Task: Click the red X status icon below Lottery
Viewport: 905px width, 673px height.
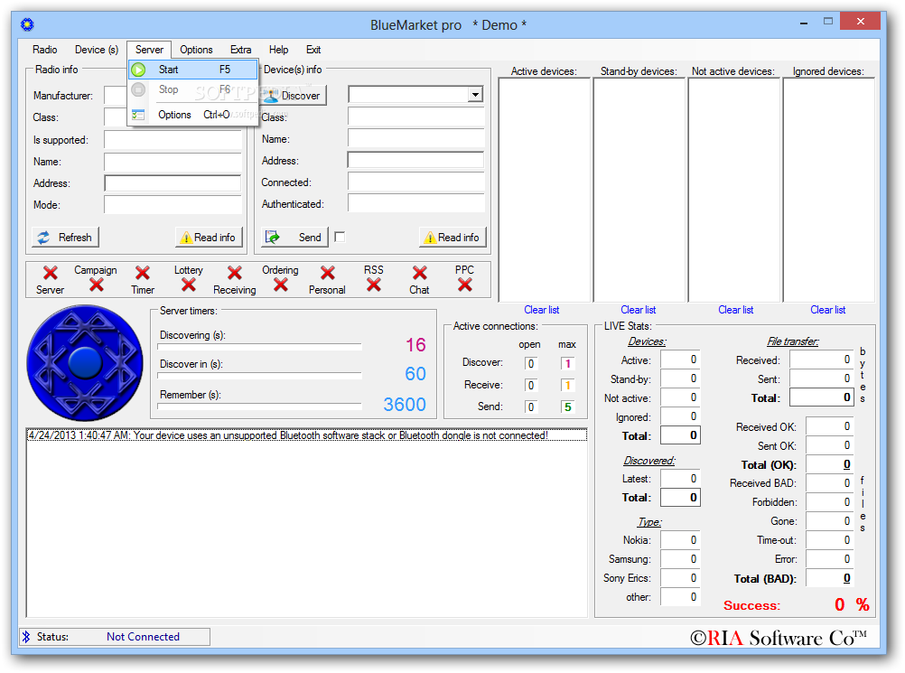Action: point(188,285)
